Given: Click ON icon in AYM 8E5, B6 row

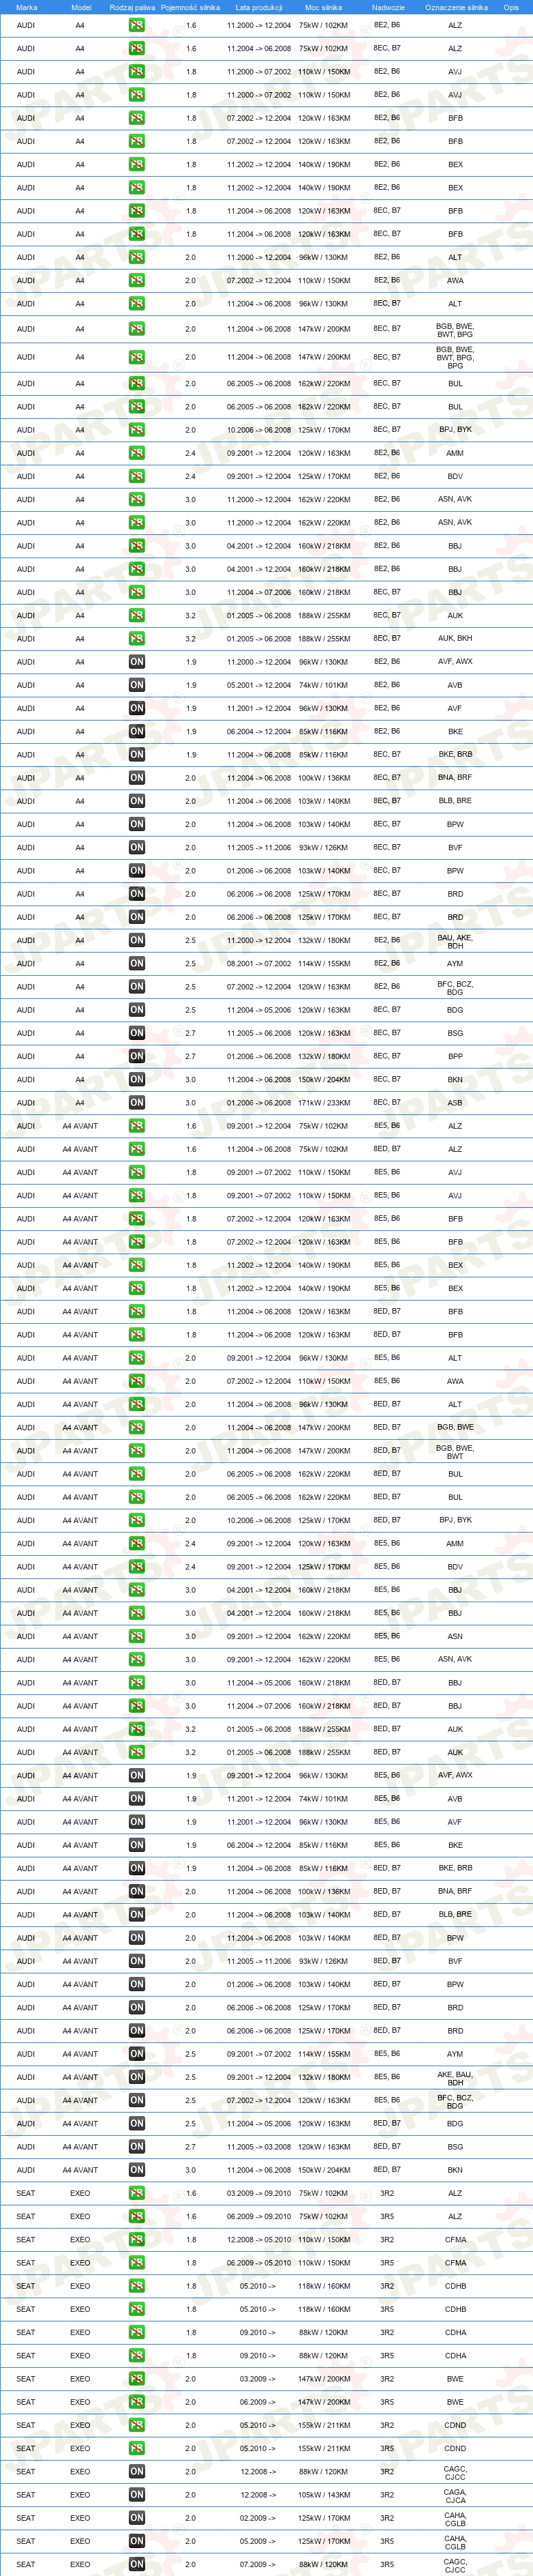Looking at the screenshot, I should 137,2053.
